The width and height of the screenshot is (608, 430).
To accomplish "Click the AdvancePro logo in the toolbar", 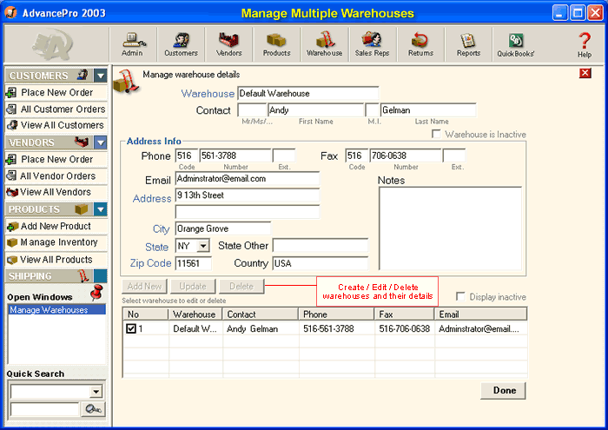I will [53, 45].
